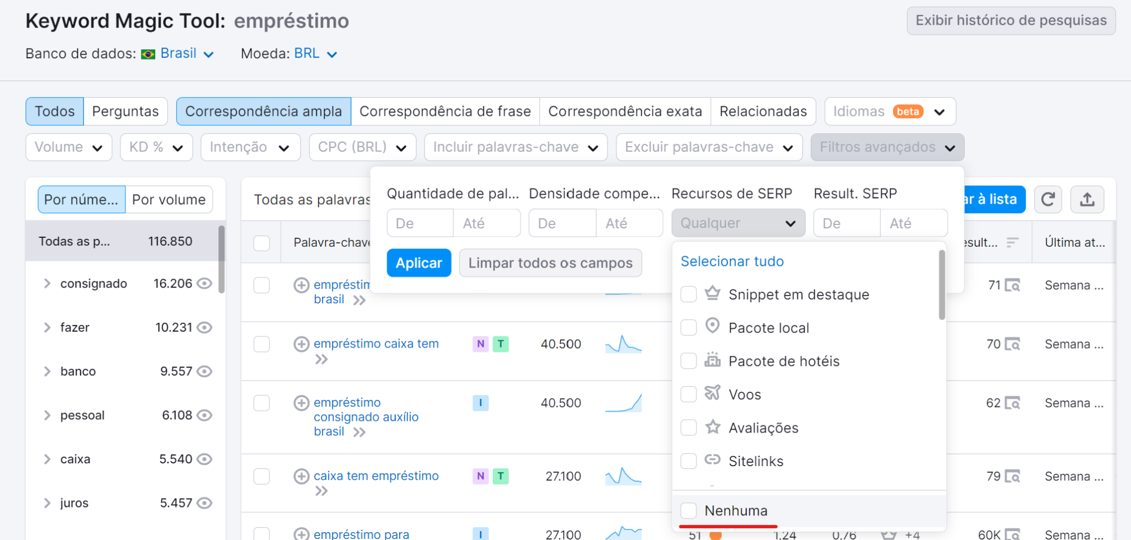
Task: Open SERP view icon for result 79
Action: pyautogui.click(x=1012, y=476)
